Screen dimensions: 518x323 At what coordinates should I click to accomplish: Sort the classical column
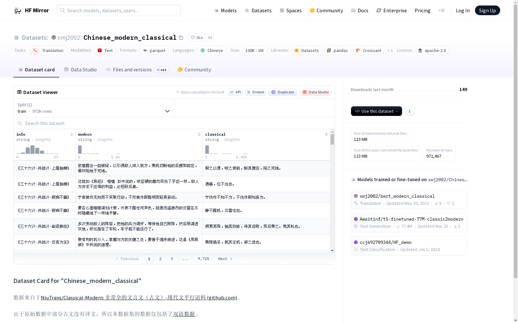pos(326,134)
